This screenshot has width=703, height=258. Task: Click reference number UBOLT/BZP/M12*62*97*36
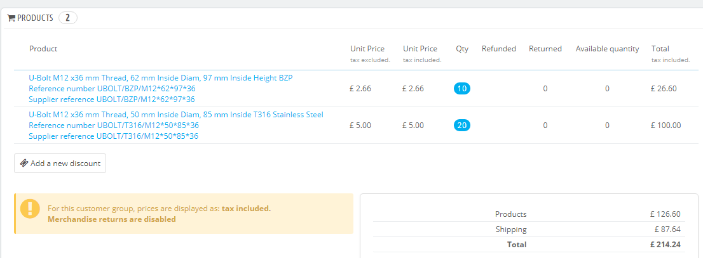click(x=112, y=89)
